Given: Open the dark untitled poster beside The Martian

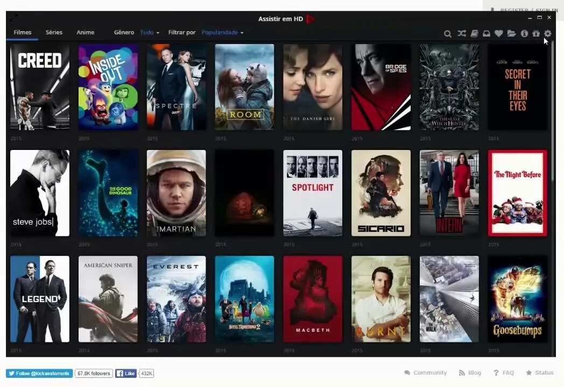Looking at the screenshot, I should point(244,193).
